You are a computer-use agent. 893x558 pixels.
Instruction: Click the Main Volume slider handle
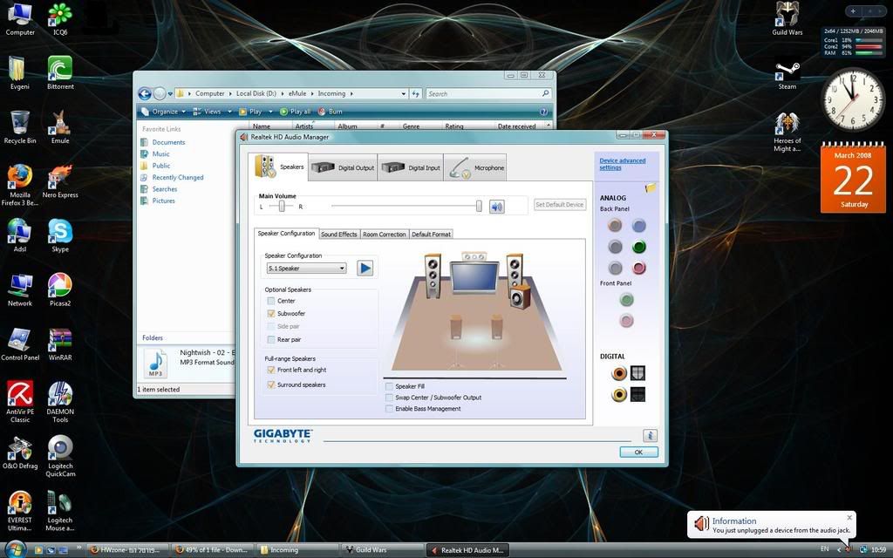tap(479, 206)
